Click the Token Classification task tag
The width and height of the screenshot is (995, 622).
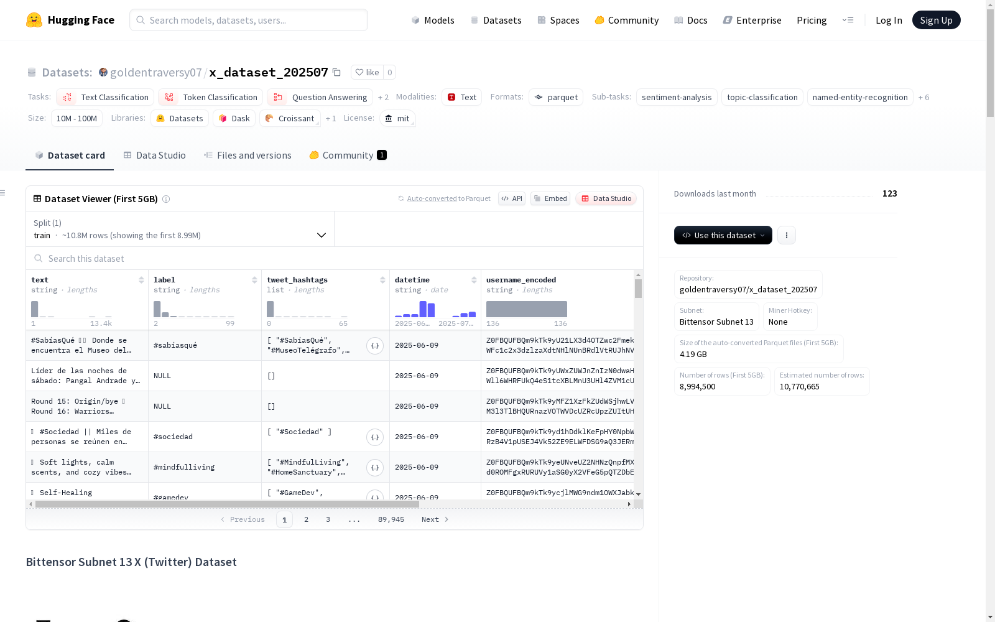pos(210,97)
